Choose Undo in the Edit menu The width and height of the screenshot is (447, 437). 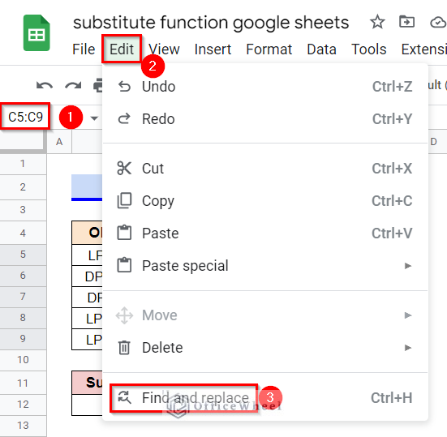265,87
